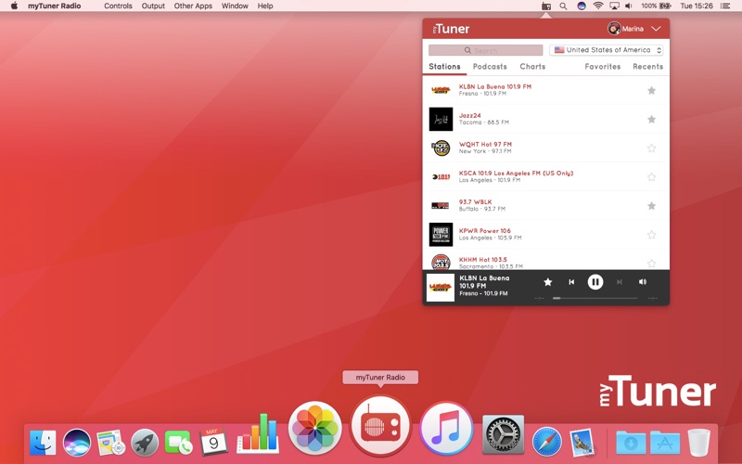This screenshot has height=464, width=742.
Task: Pause the currently playing station
Action: coord(595,282)
